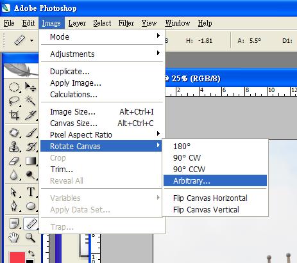The image size is (297, 263).
Task: Select the Path Selection tool
Action: [x=14, y=192]
